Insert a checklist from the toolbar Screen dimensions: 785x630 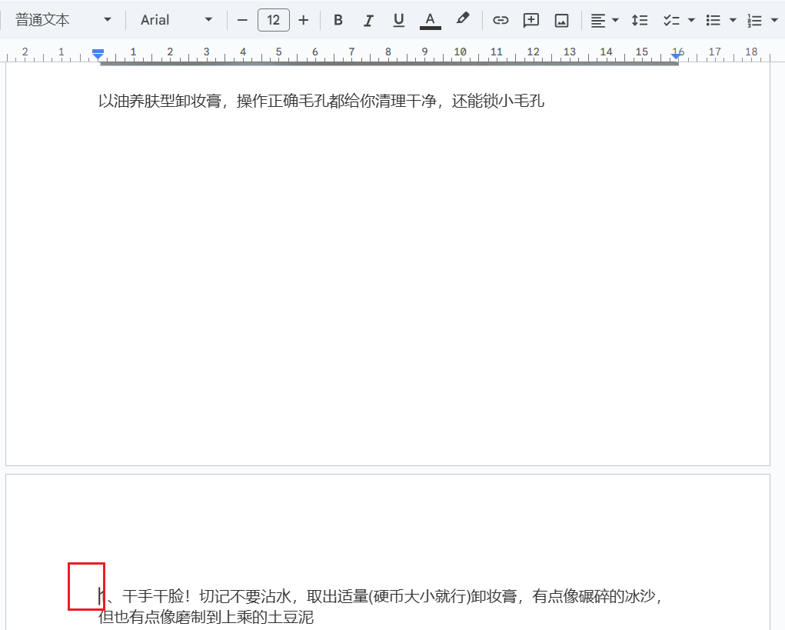tap(670, 20)
